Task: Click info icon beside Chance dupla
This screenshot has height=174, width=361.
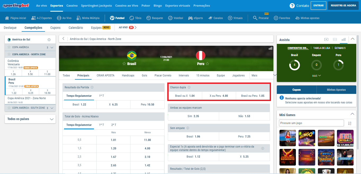Action: (x=189, y=87)
